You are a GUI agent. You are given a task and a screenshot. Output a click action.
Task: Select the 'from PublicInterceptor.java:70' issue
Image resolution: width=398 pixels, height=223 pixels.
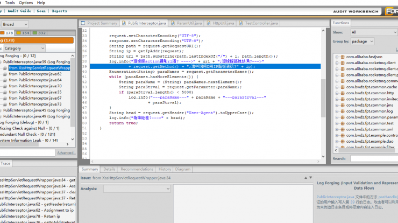point(35,86)
